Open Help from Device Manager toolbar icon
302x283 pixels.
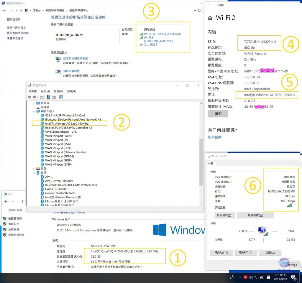(49, 97)
